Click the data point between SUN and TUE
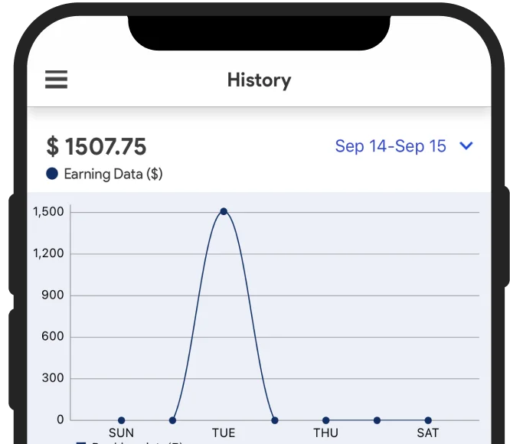The width and height of the screenshot is (510, 444). 172,420
